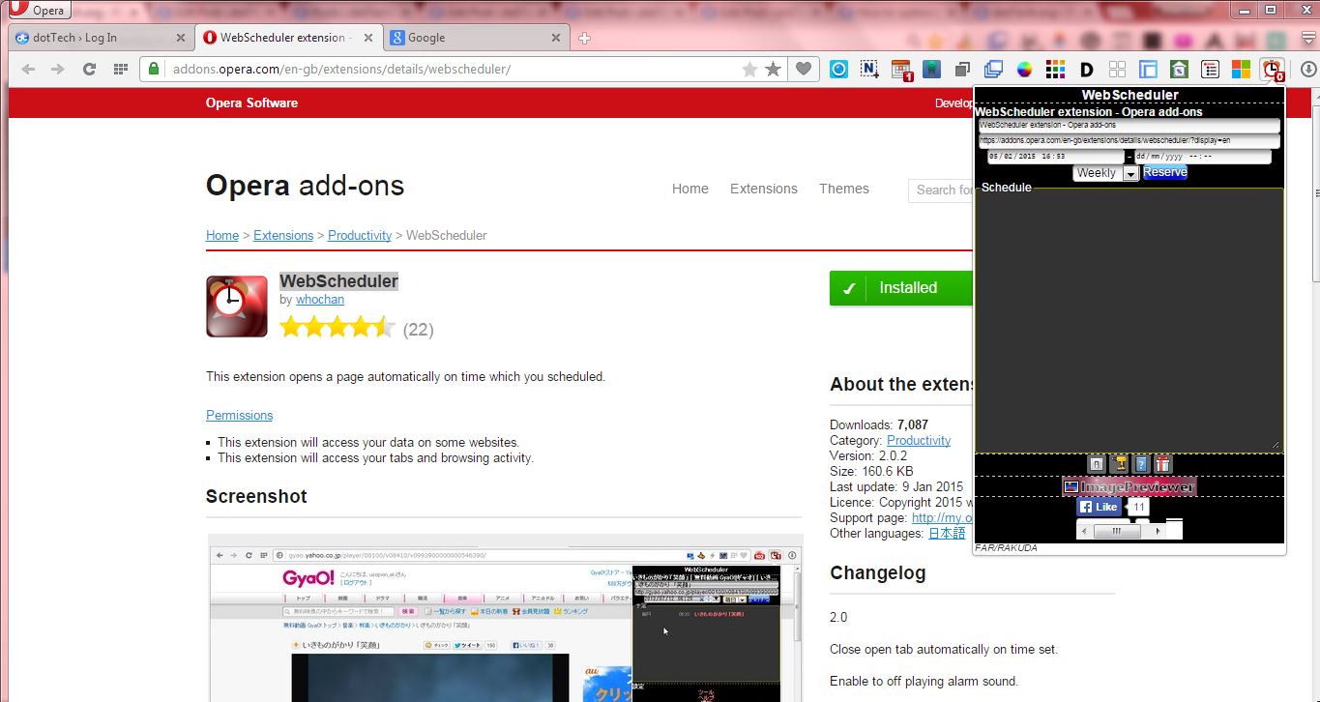Toggle the WebScheduler alarm clock extension icon

coord(1273,71)
